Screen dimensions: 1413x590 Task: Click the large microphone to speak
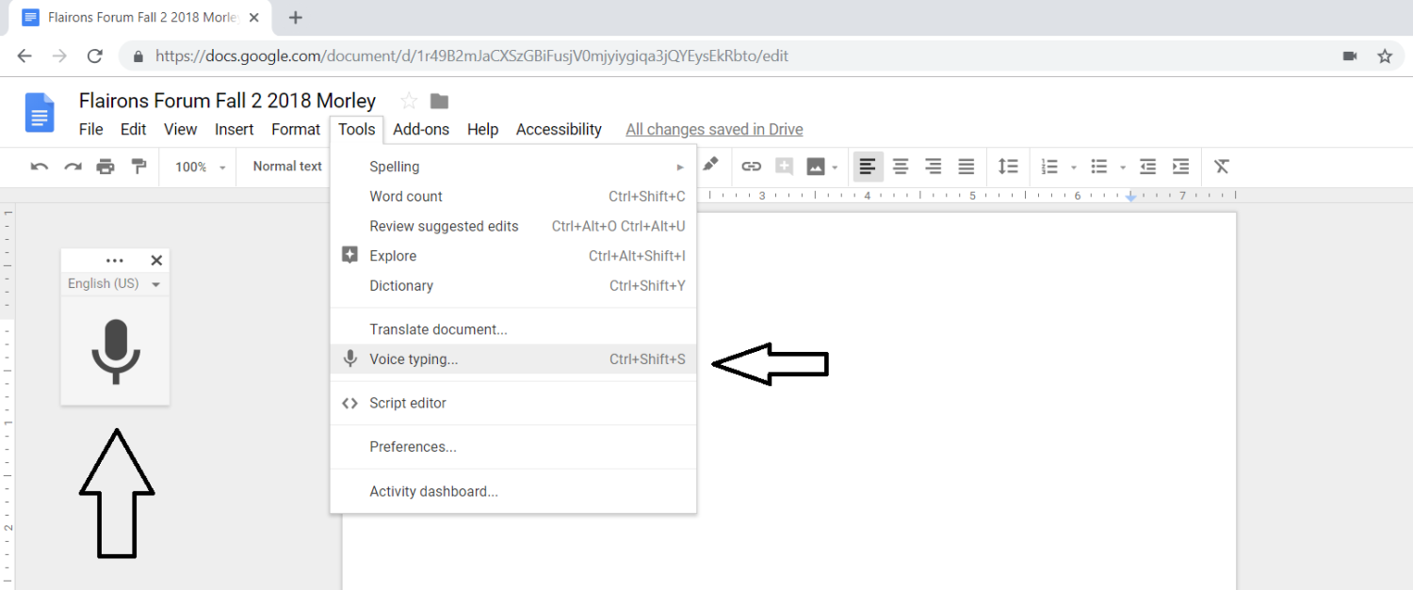(116, 351)
